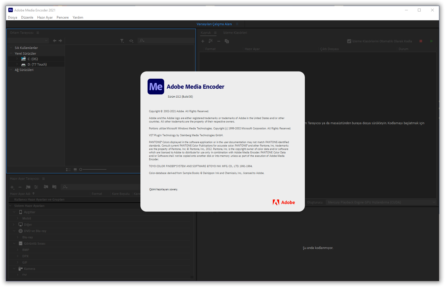Toggle İzleme Klasörlerini Otomatik Olarak Kodla checkbox
445x287 pixels.
(x=349, y=41)
